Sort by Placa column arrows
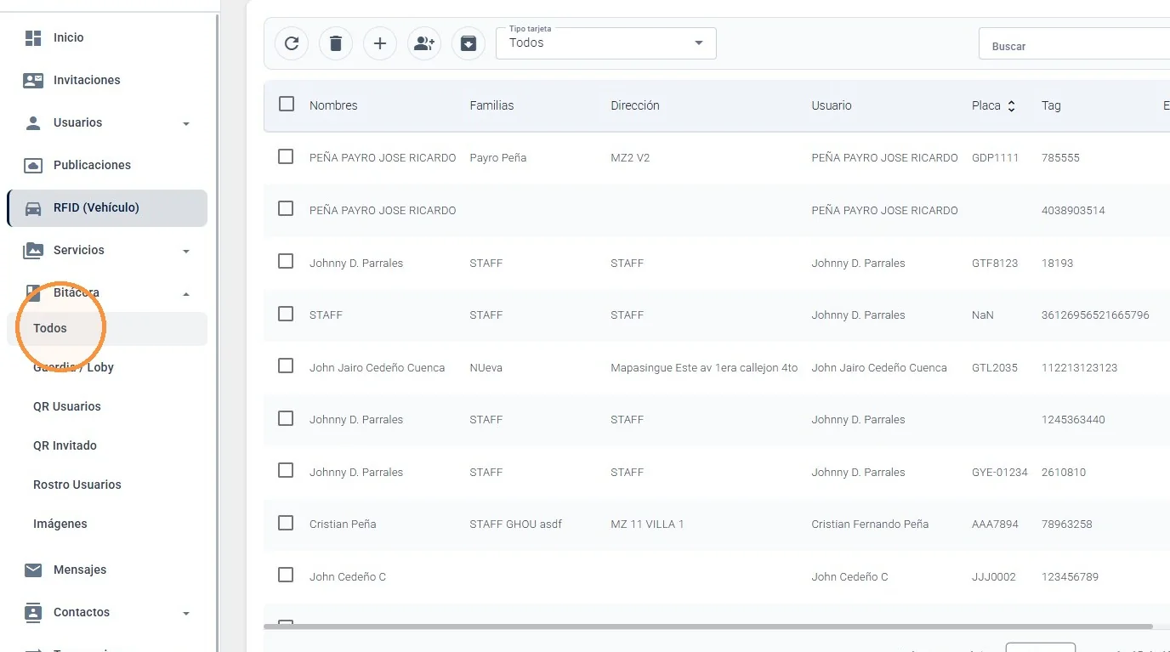Viewport: 1170px width, 652px height. click(x=1011, y=106)
